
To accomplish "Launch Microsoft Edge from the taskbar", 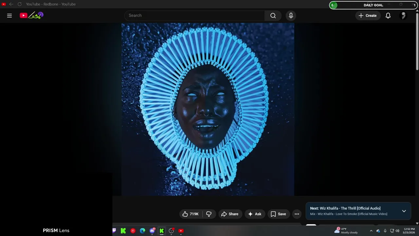I will (142, 231).
